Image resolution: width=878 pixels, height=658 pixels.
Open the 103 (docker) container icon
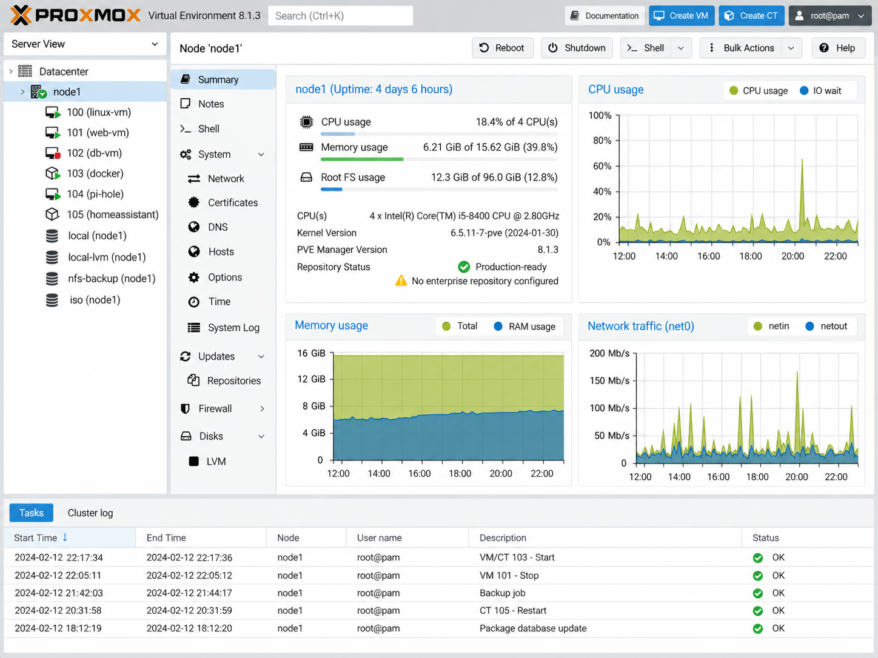52,173
